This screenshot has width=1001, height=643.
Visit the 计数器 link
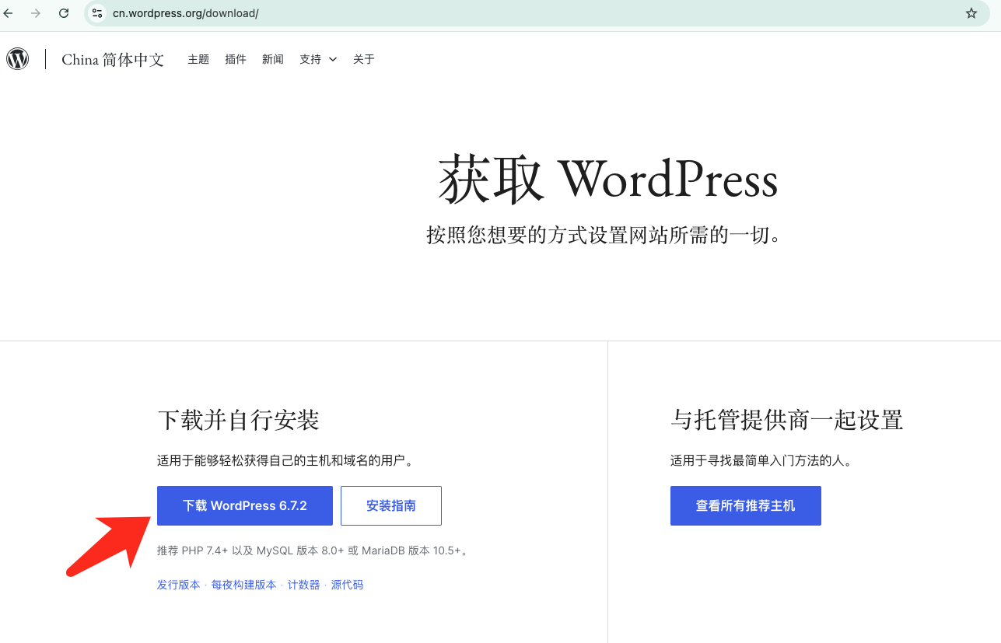[x=303, y=585]
